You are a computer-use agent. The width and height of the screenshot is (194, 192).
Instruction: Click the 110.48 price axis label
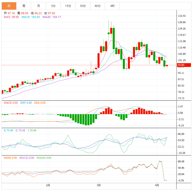click(182, 48)
